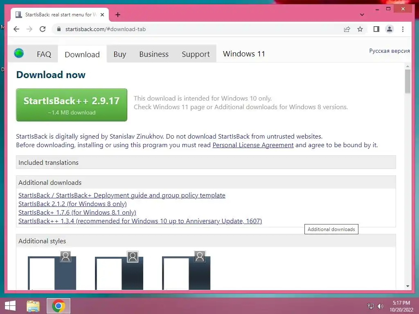Go back to the previous page
This screenshot has width=419, height=314.
click(16, 29)
